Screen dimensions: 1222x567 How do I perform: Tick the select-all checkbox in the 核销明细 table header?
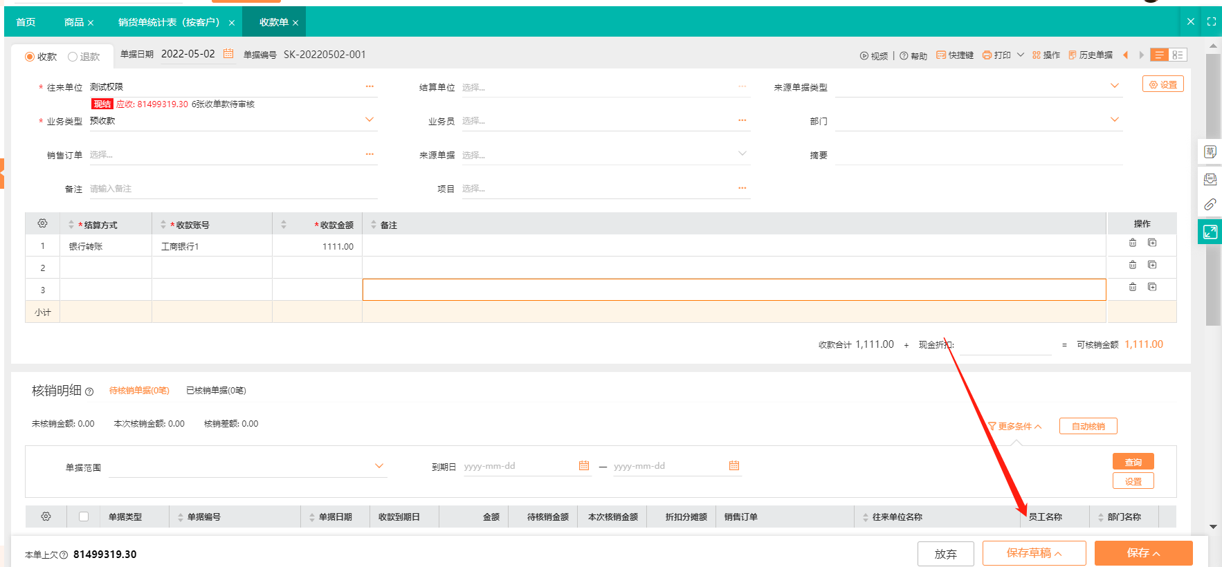click(x=84, y=517)
